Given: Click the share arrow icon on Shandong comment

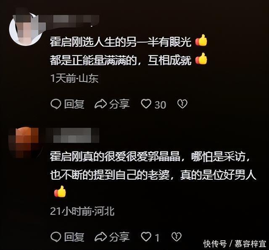Looking at the screenshot, I should coord(101,104).
